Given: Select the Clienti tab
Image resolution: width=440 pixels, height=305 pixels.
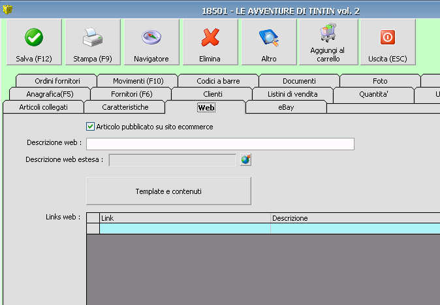Looking at the screenshot, I should (212, 94).
